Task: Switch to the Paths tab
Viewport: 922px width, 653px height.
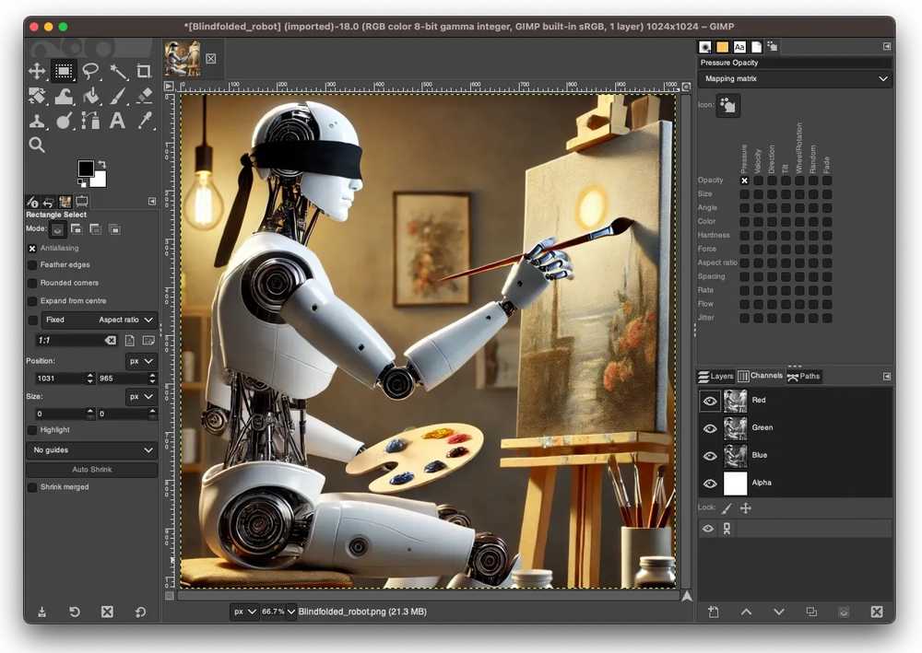Action: click(803, 377)
